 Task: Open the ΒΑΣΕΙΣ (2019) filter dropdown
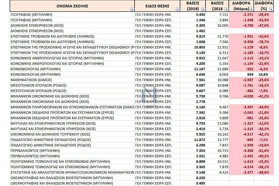click(203, 9)
